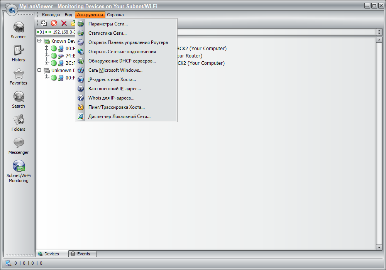386x270 pixels.
Task: Open the Scanner panel in the sidebar
Action: click(x=19, y=30)
